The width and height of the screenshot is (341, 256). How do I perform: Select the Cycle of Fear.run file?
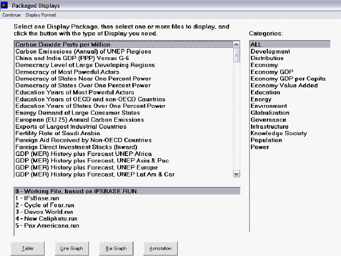pyautogui.click(x=44, y=205)
